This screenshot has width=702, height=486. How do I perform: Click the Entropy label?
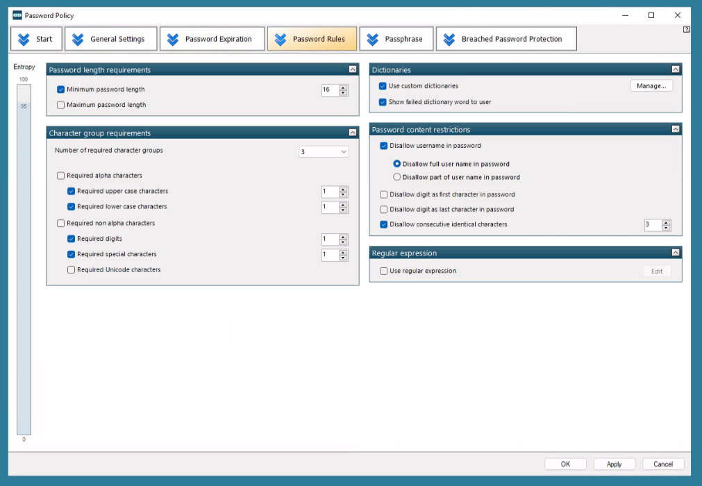pos(24,67)
